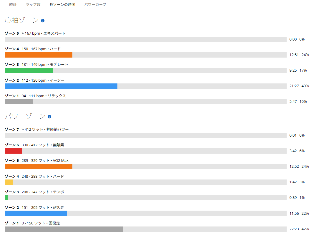329x240 pixels.
Task: Open the パワーカーブ tab
Action: [95, 4]
